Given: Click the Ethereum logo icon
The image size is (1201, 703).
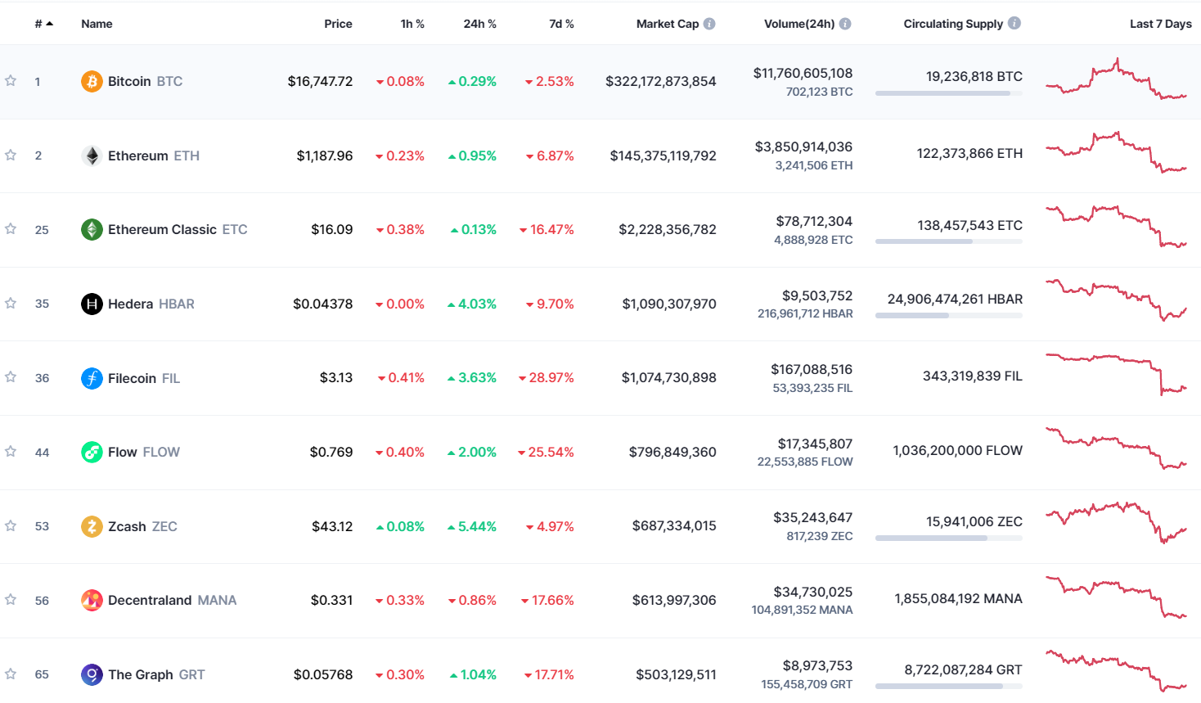Looking at the screenshot, I should coord(92,155).
